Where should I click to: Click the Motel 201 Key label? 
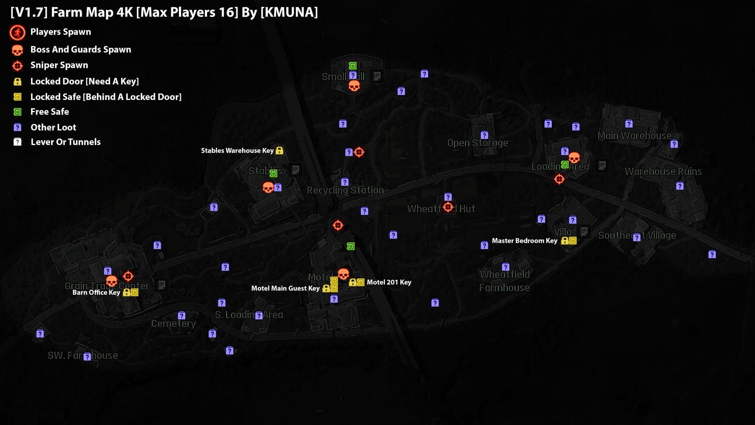tap(389, 282)
